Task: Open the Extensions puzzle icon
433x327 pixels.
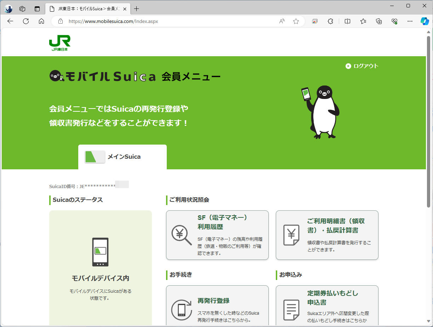Action: 330,21
